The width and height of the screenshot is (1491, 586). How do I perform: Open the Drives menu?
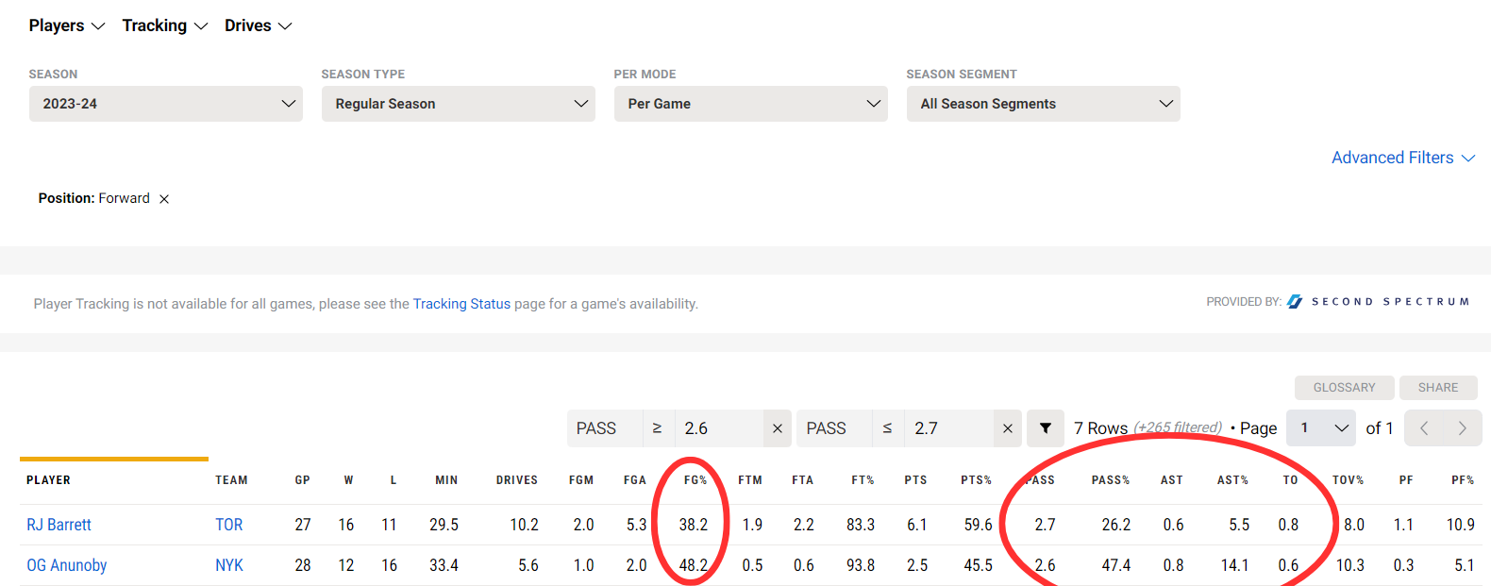258,25
